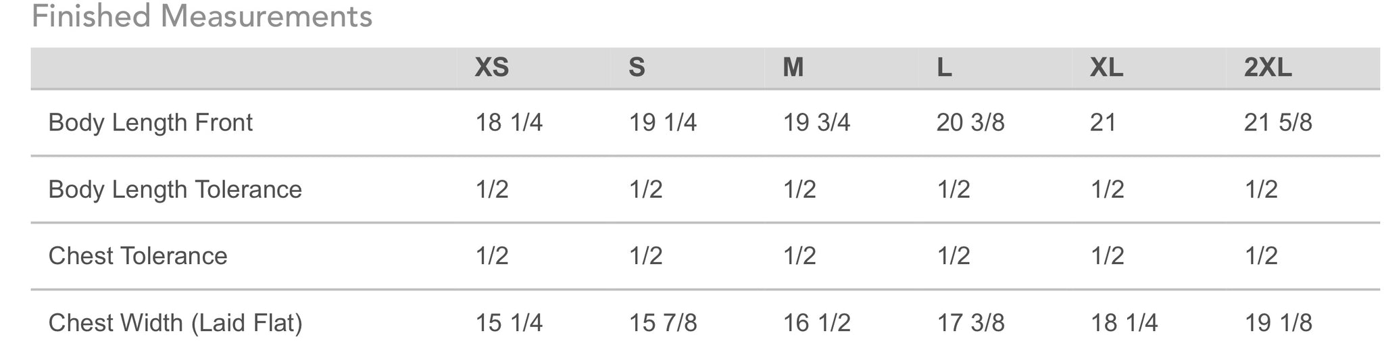
Task: Click the XS body length 18 1/4
Action: [509, 122]
